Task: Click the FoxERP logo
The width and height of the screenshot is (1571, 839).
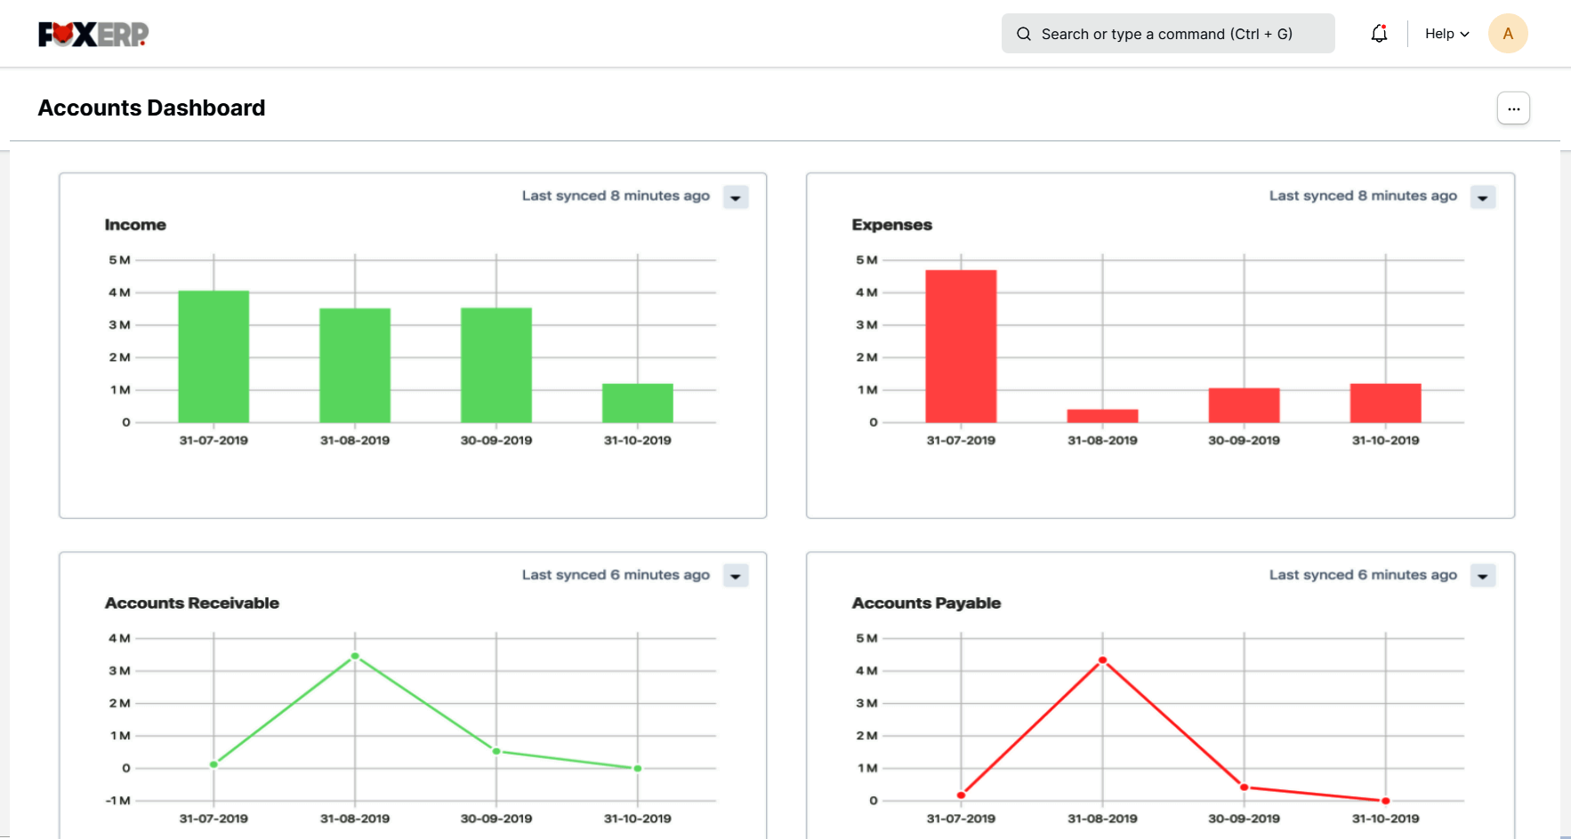Action: point(93,34)
